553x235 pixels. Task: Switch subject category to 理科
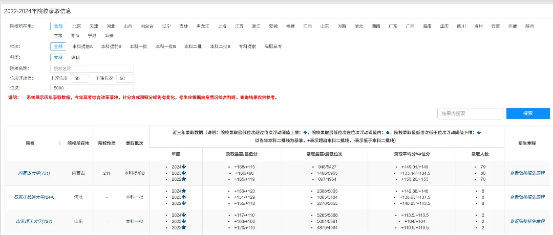tap(75, 57)
